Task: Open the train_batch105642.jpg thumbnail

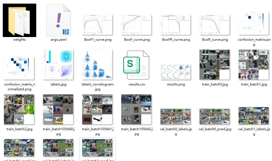Action: tap(136, 109)
